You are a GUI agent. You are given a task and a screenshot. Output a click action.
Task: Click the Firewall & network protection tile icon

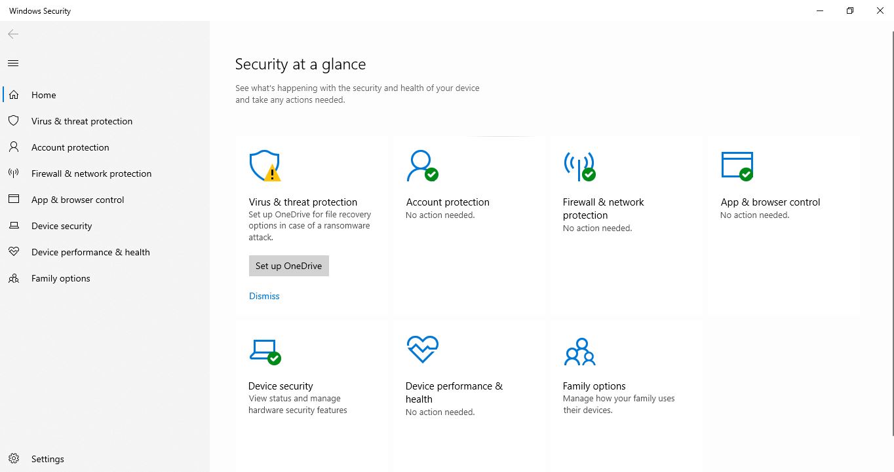pos(579,166)
